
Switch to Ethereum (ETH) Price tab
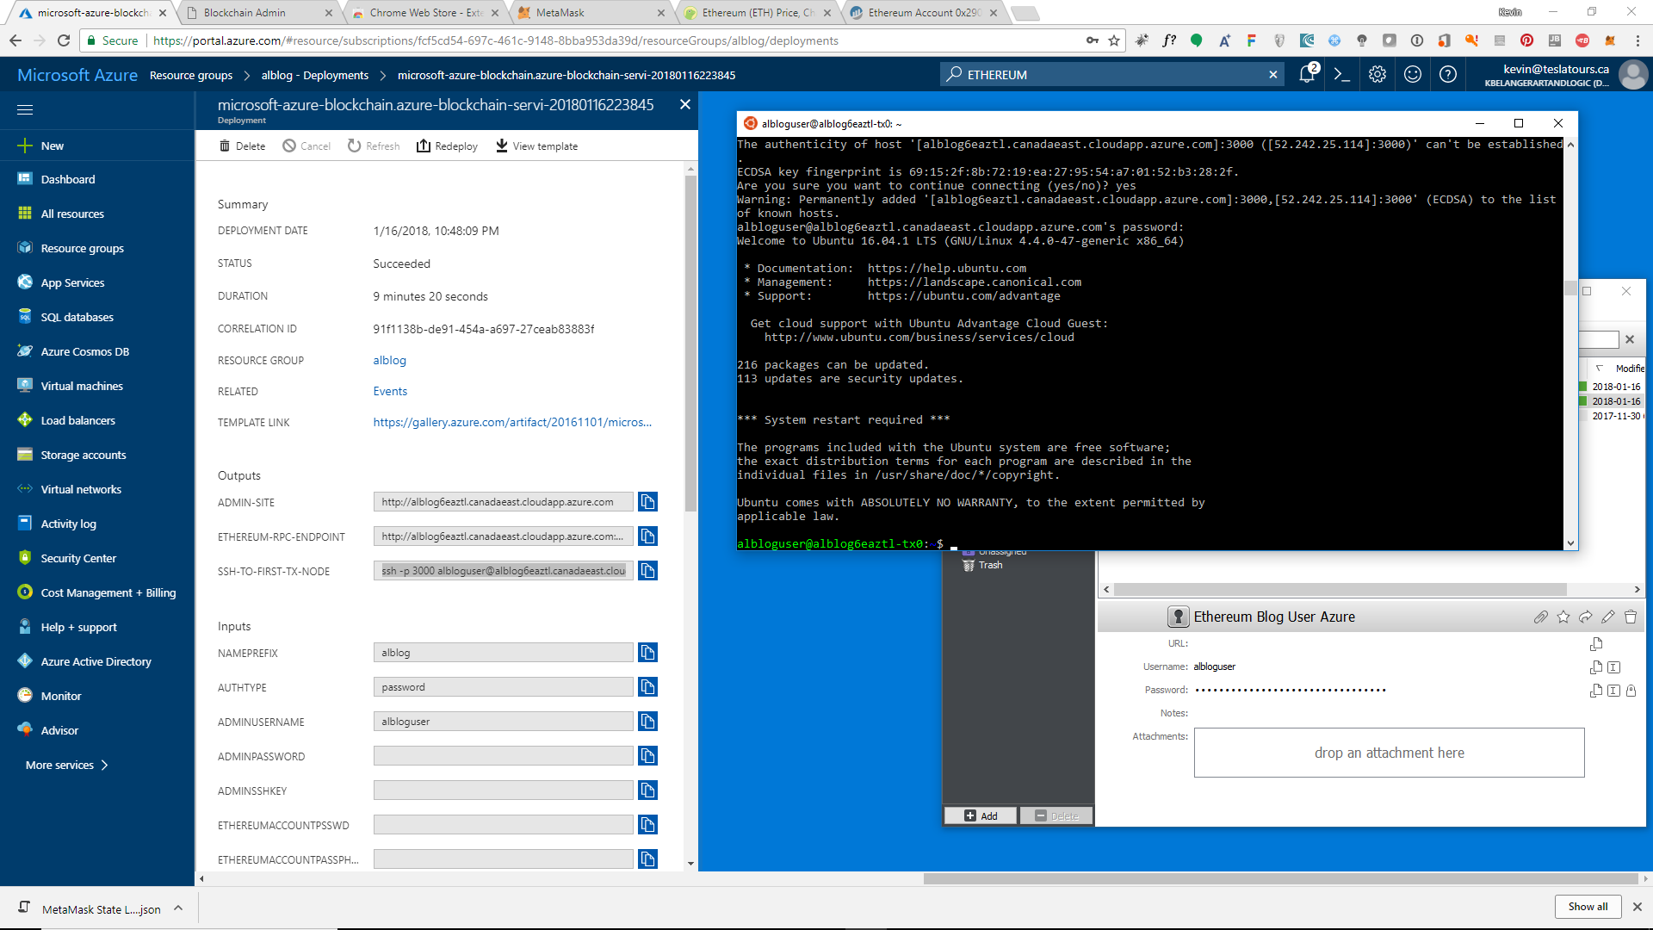click(756, 12)
